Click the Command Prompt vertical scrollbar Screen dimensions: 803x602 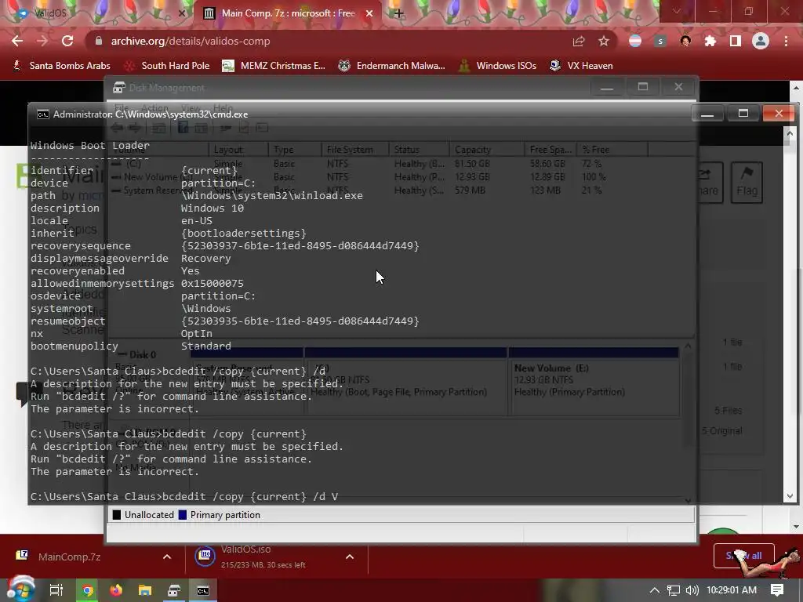tap(790, 315)
